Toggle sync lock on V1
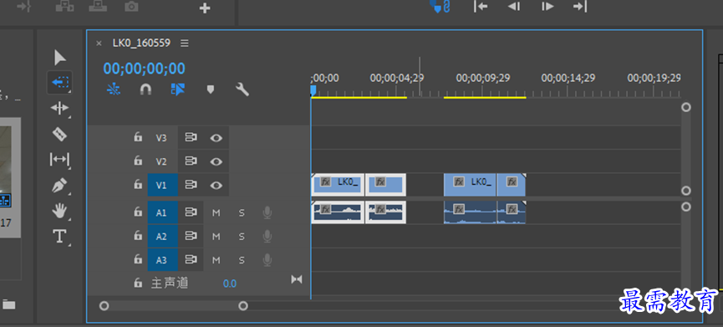Image resolution: width=723 pixels, height=327 pixels. pos(191,185)
